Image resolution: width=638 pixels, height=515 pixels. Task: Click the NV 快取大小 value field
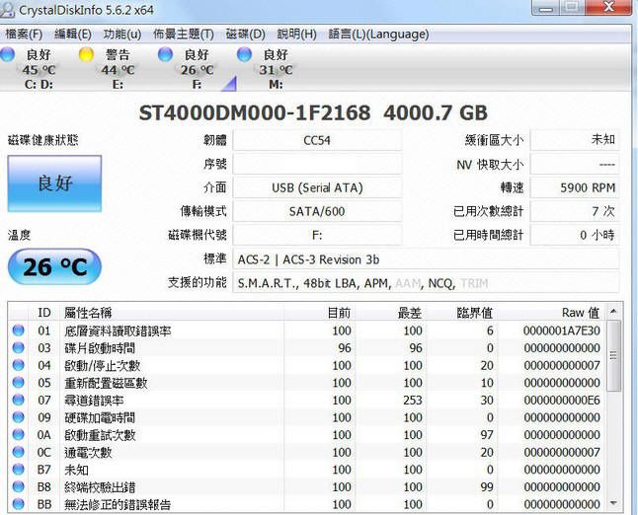pos(575,164)
